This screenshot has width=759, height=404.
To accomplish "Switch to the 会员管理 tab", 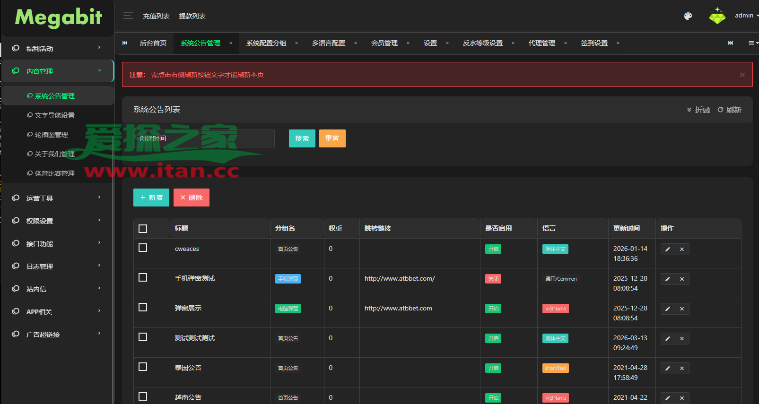I will [x=384, y=43].
